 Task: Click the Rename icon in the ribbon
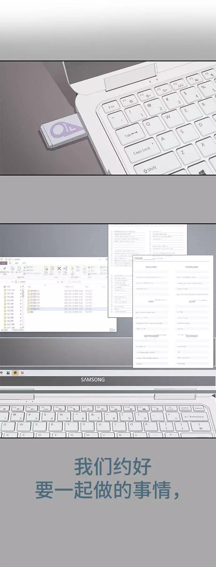click(65, 269)
